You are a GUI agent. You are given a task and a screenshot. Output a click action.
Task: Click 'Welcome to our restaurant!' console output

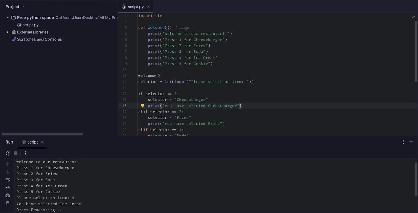click(x=48, y=162)
